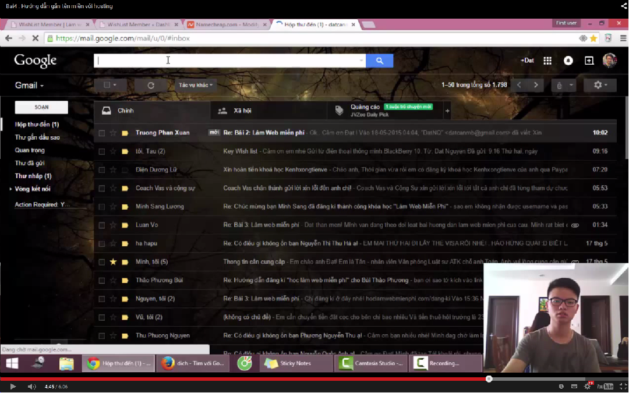Switch to the 'Xã hội' inbox tab

tap(242, 111)
